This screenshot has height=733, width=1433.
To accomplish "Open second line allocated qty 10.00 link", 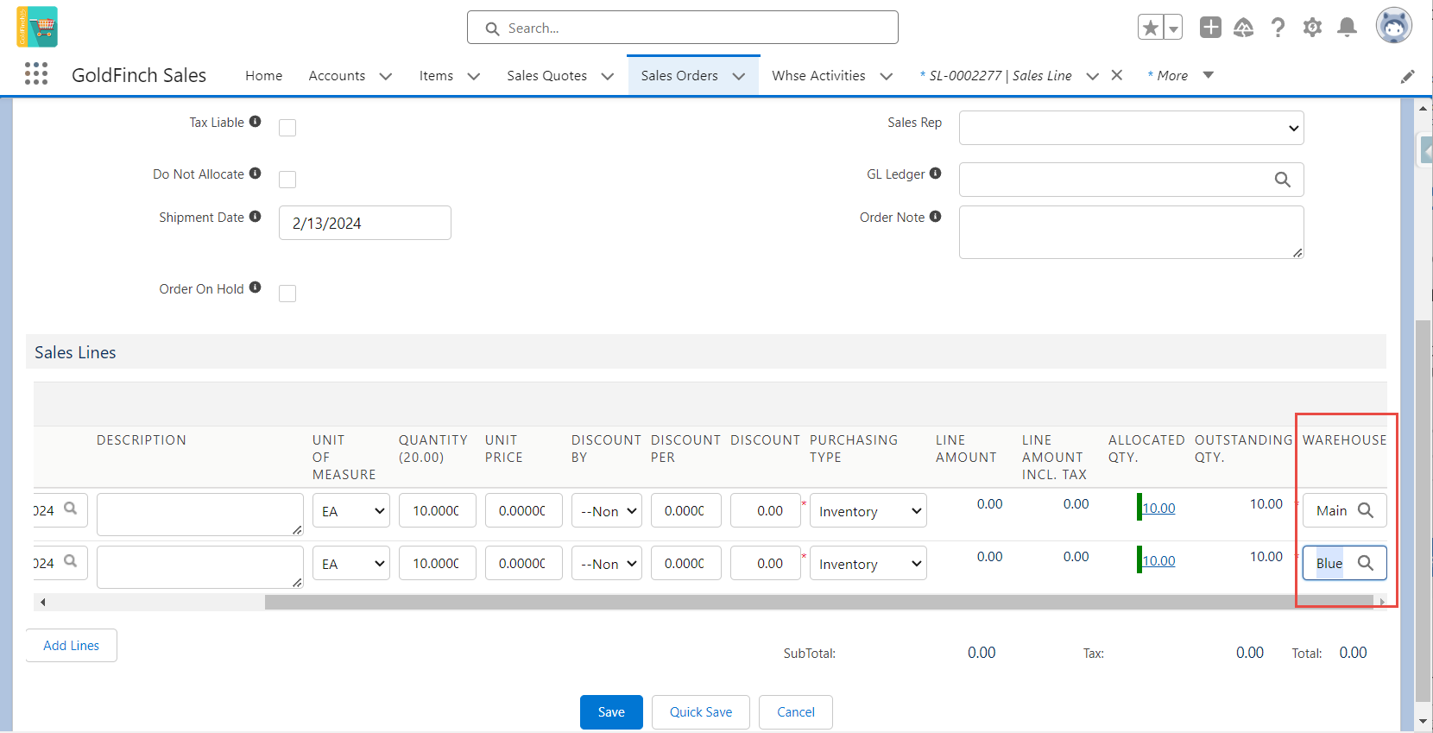I will pos(1158,560).
